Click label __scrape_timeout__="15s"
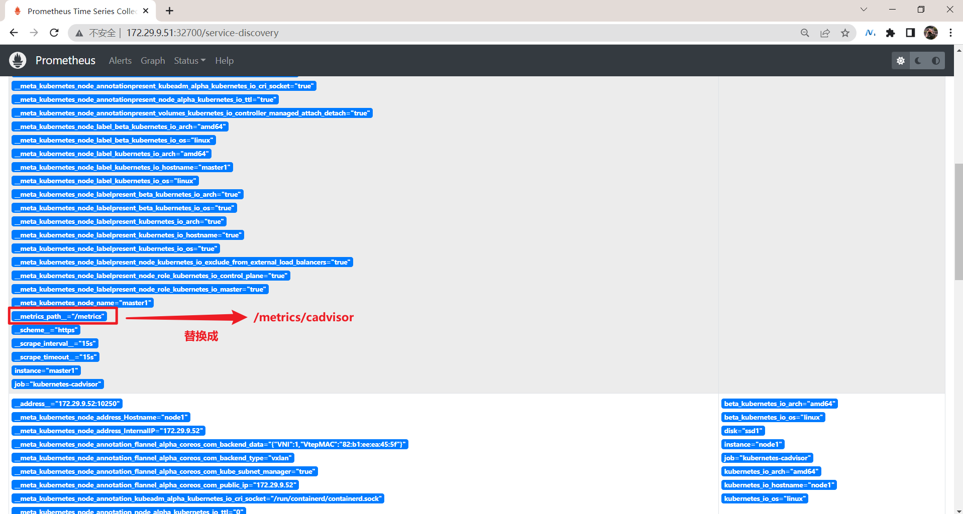The image size is (963, 514). 55,357
